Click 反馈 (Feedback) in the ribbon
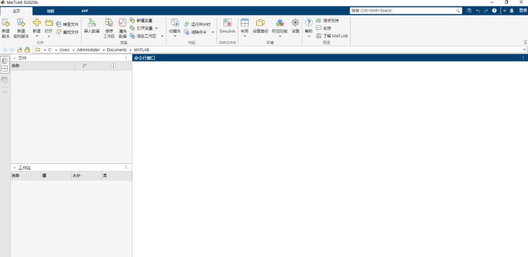The image size is (528, 257). 324,28
